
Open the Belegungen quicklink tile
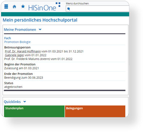[95, 111]
